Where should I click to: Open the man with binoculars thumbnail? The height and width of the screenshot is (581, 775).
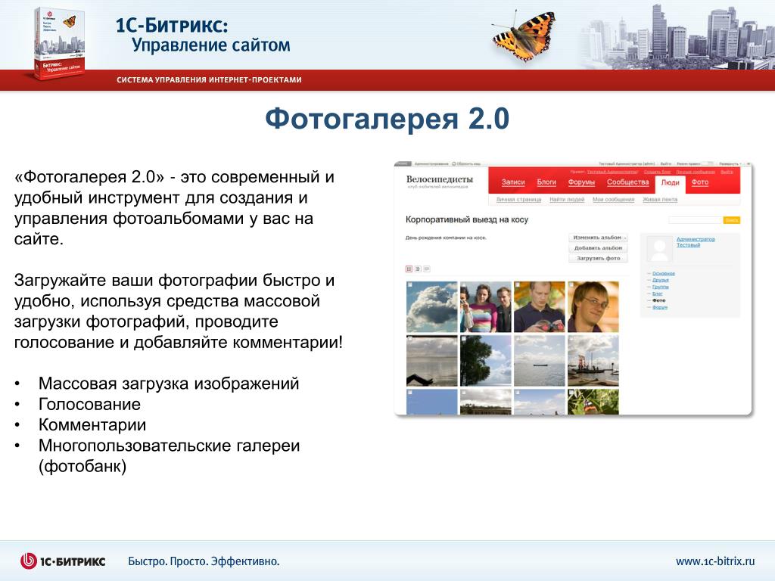[x=540, y=307]
